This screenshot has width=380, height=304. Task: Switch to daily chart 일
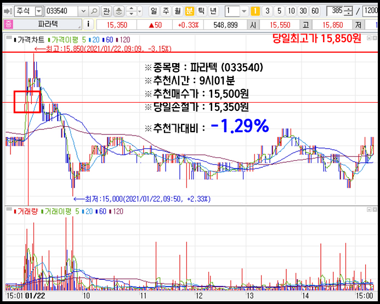click(x=154, y=11)
